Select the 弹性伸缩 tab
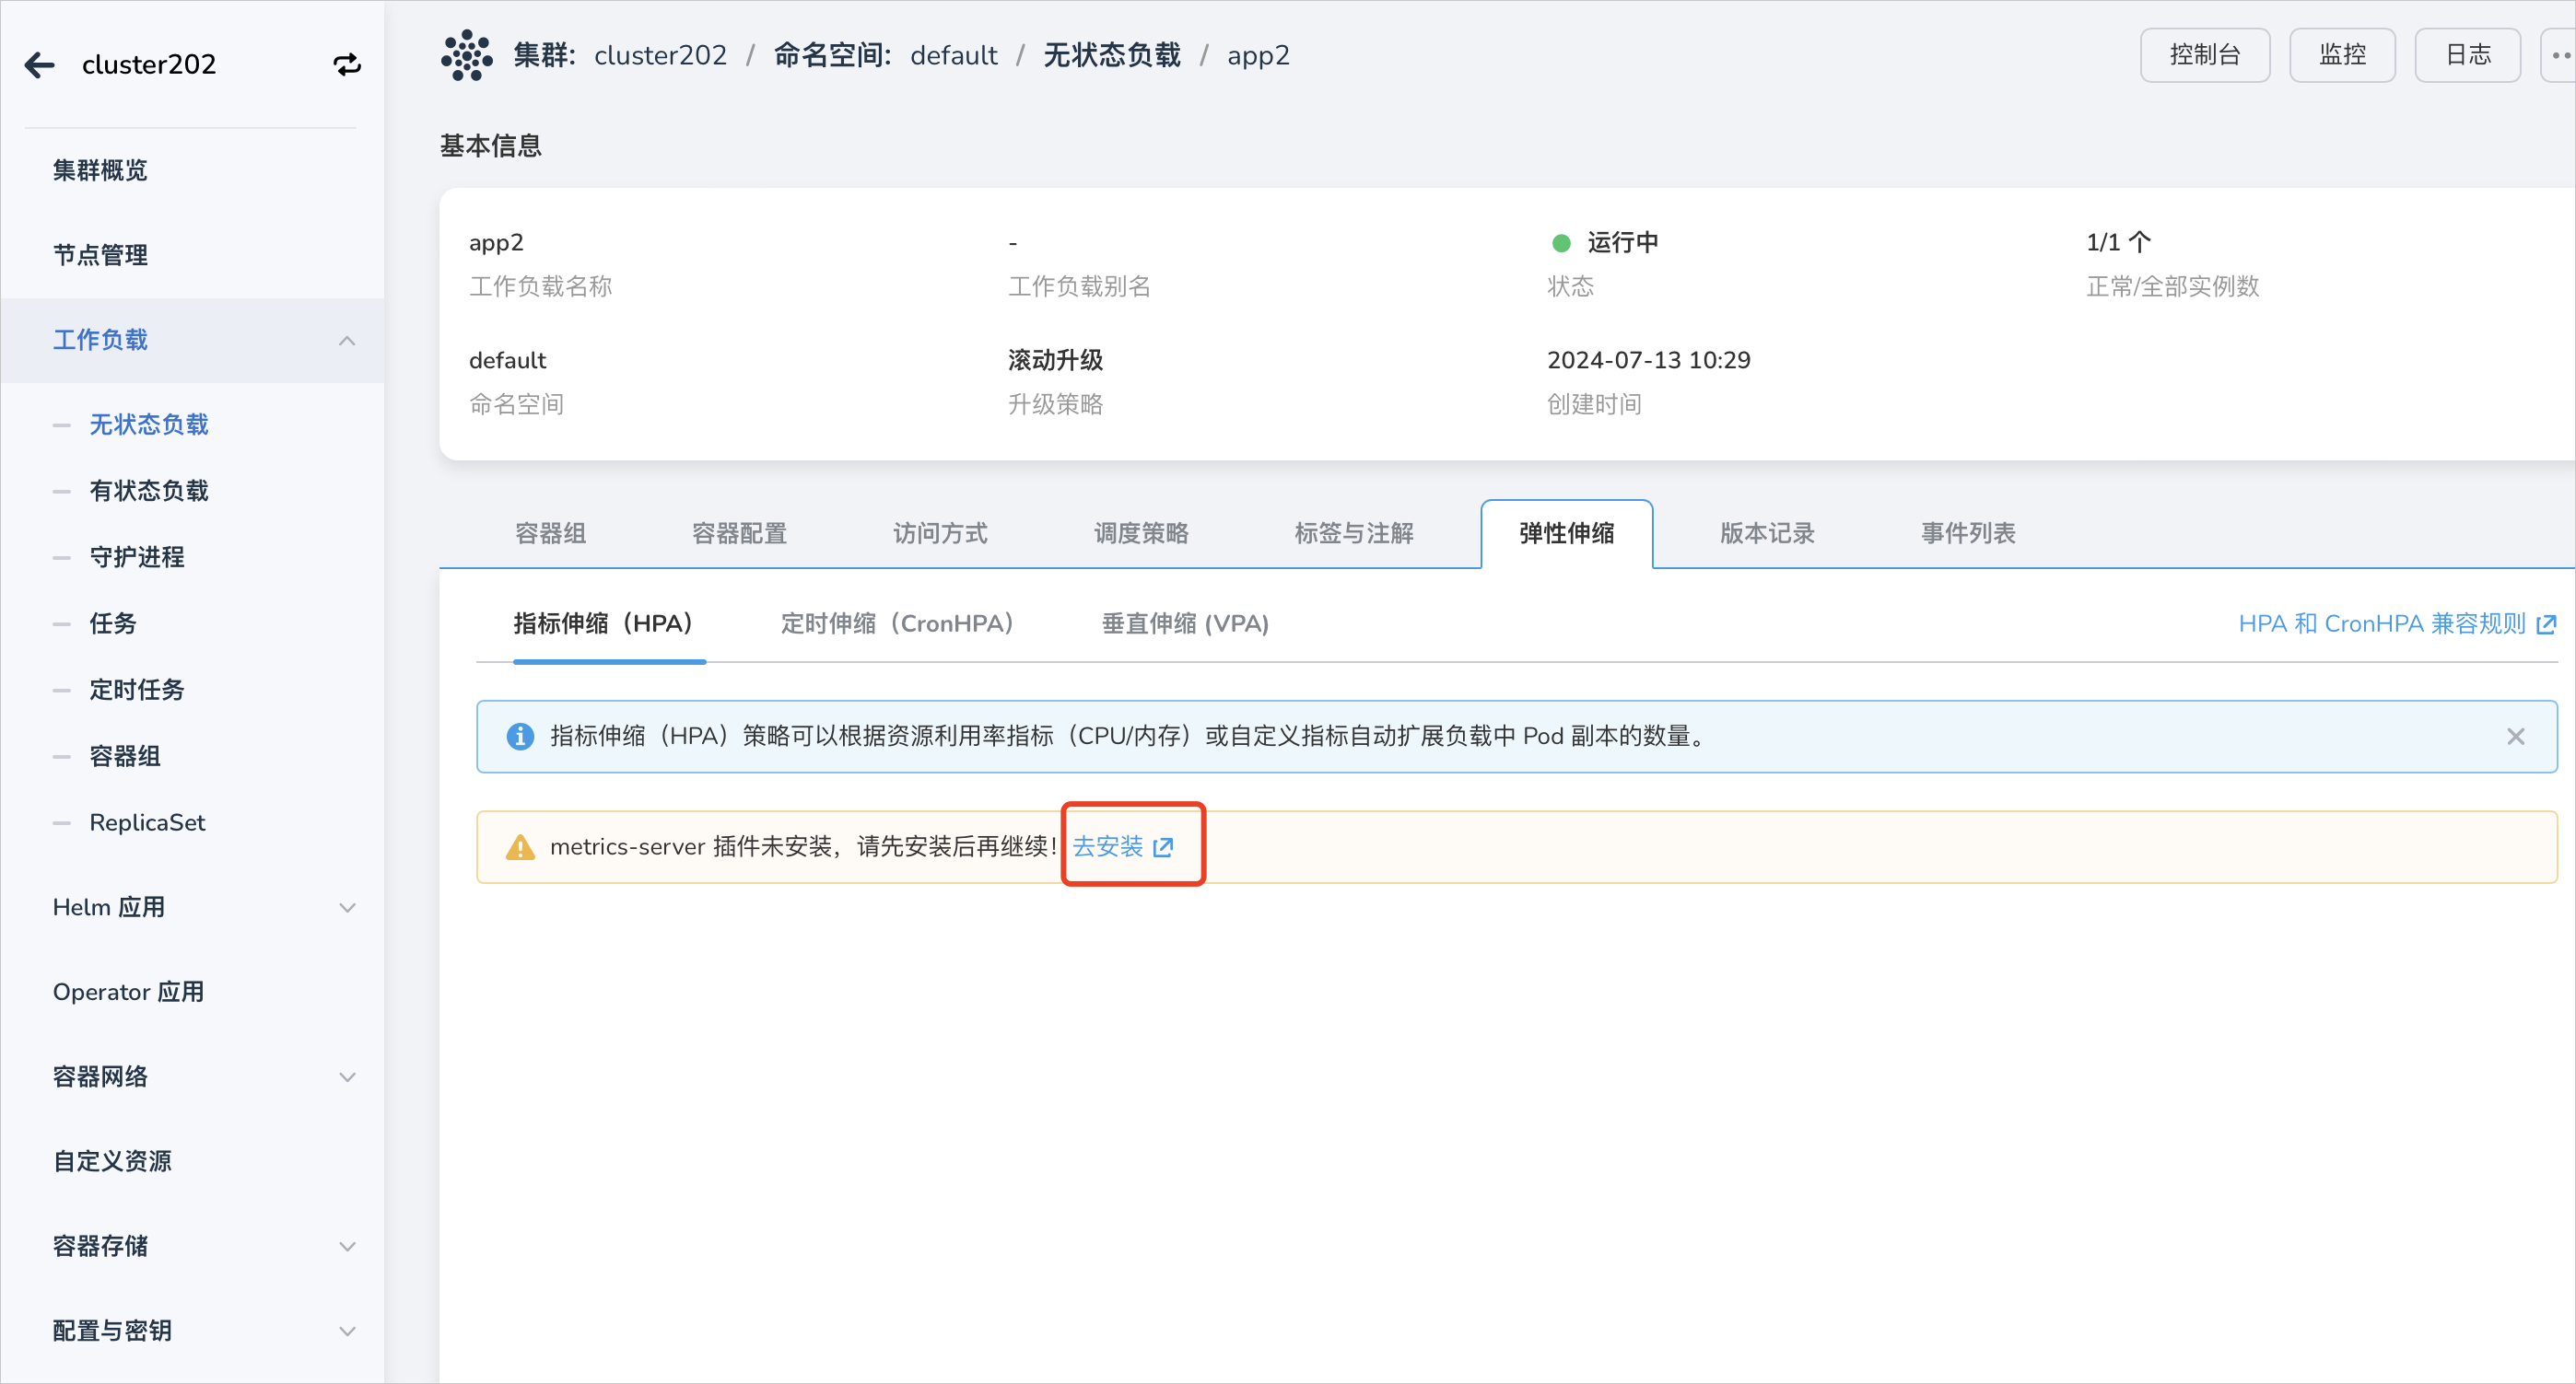Viewport: 2576px width, 1384px height. click(1567, 533)
